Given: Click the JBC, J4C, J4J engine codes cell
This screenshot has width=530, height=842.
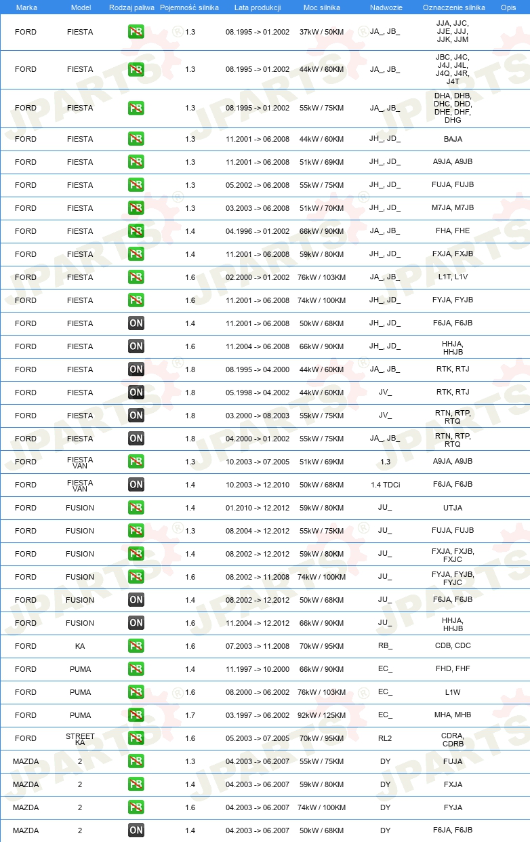Looking at the screenshot, I should [x=453, y=69].
